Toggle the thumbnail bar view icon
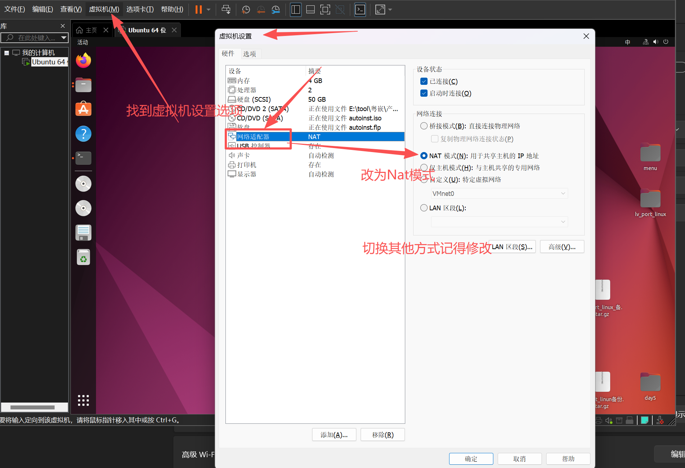The width and height of the screenshot is (685, 468). click(310, 10)
